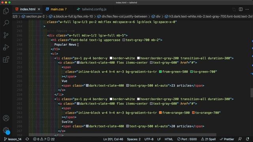Screen dimensions: 253x142
Task: Select the a.block.w-full.lg:flex.mb-10 breadcrumb
Action: point(71,17)
